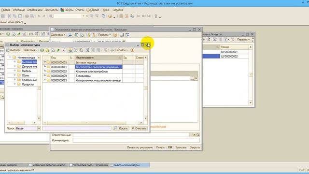
Task: Click the help icon in Выбор номенклатуры toolbar
Action: pyautogui.click(x=132, y=50)
